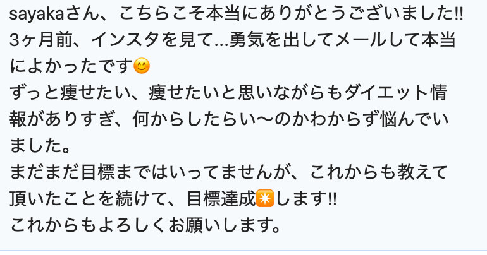487x255 pixels.
Task: Click the orange sparkle emoji after 目標達成
Action: (x=264, y=198)
